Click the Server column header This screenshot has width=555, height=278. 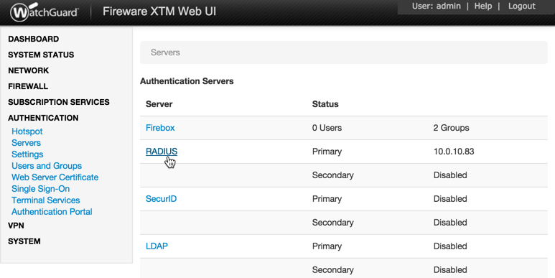point(159,104)
